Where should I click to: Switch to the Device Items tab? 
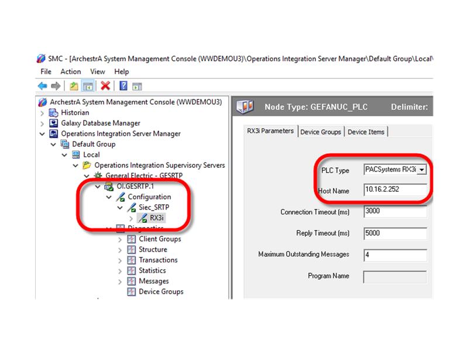tap(366, 132)
